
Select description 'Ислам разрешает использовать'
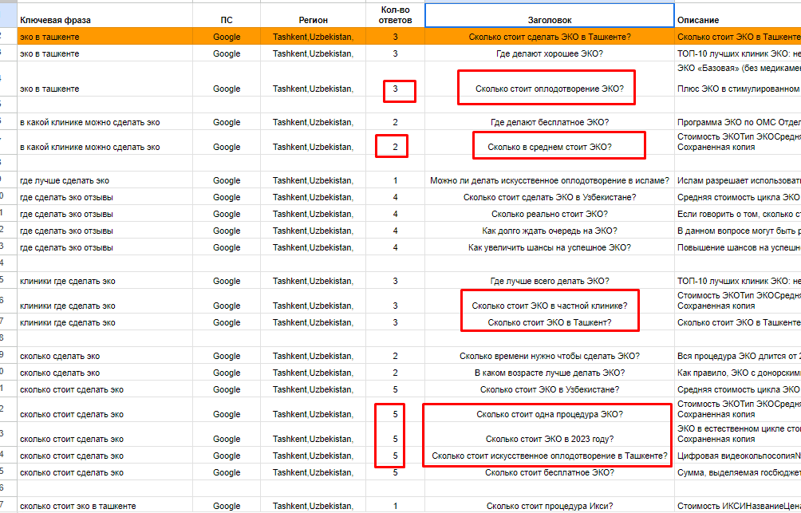pyautogui.click(x=738, y=180)
